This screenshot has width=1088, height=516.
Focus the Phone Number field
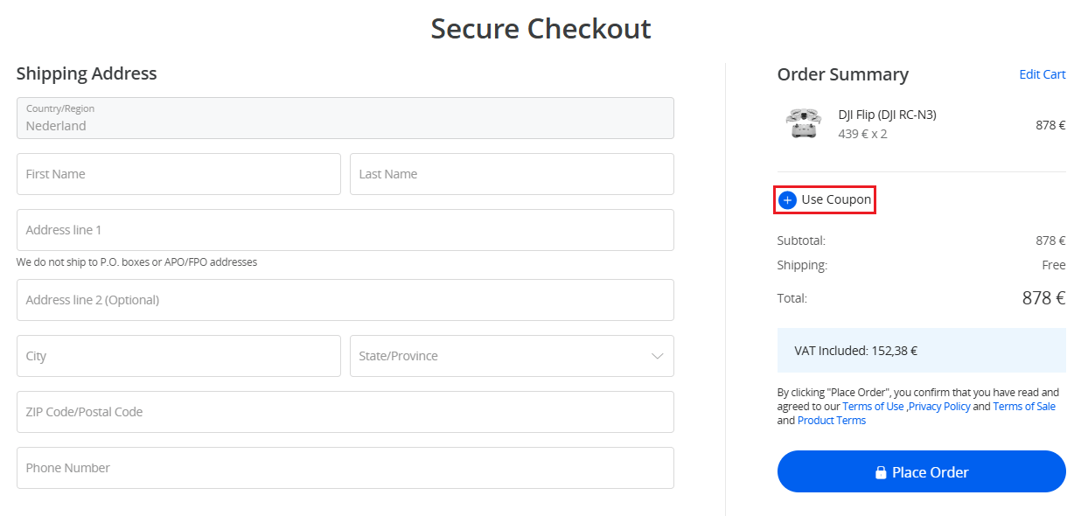pyautogui.click(x=345, y=468)
